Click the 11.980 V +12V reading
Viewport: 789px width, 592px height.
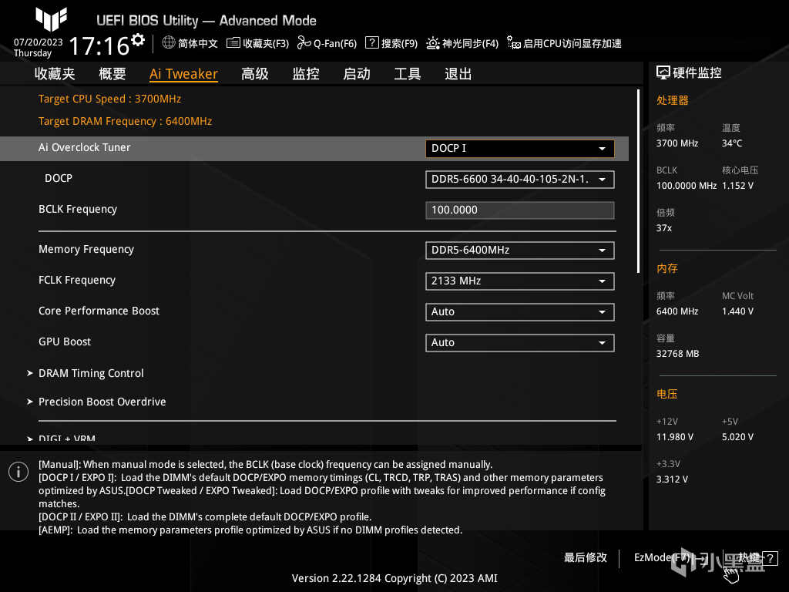(675, 437)
